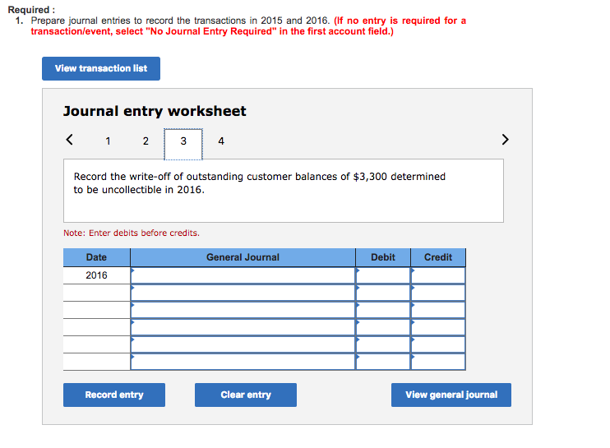Go to journal entry tab 4
The width and height of the screenshot is (610, 448).
coord(221,141)
